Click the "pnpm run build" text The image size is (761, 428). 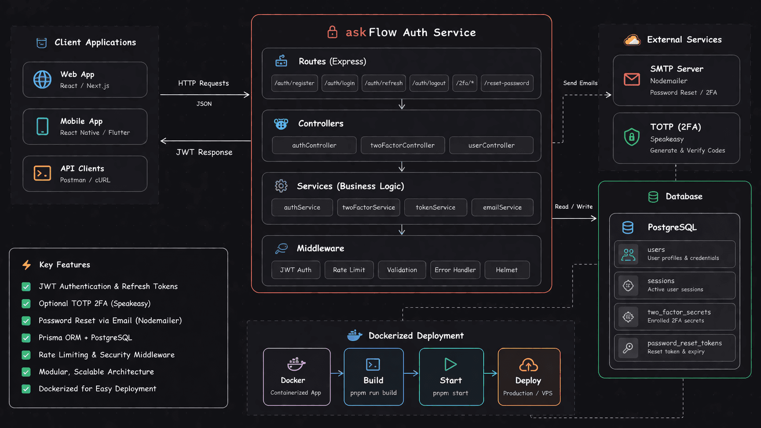click(373, 393)
